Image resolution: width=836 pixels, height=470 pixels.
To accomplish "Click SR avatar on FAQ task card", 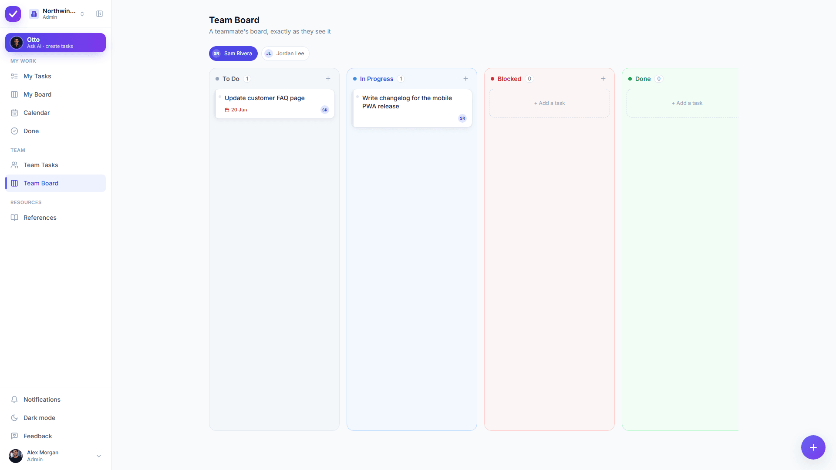I will pos(325,110).
